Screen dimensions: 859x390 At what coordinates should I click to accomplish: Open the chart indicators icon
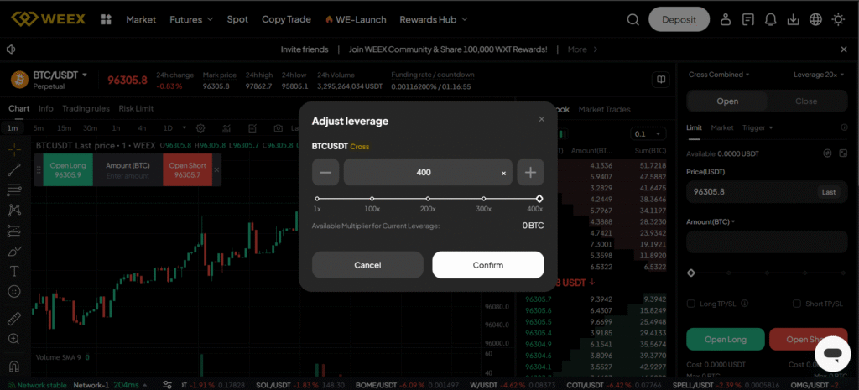[226, 128]
